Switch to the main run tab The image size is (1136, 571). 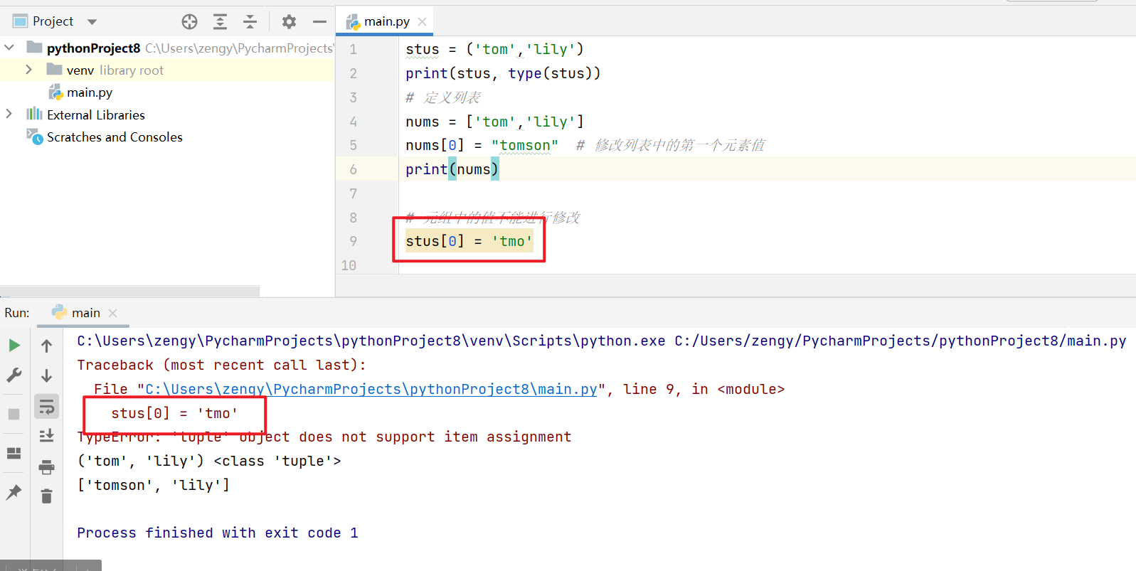78,313
